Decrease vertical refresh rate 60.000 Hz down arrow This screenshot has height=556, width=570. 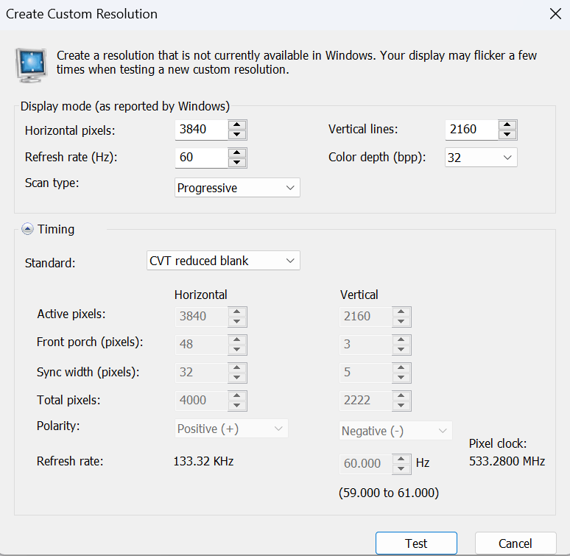pos(401,469)
